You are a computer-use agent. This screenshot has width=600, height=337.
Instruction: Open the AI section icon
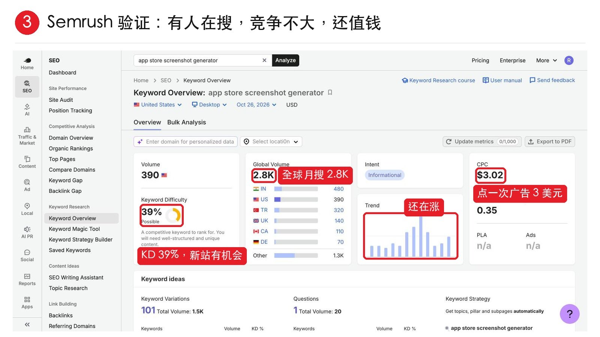pos(27,110)
